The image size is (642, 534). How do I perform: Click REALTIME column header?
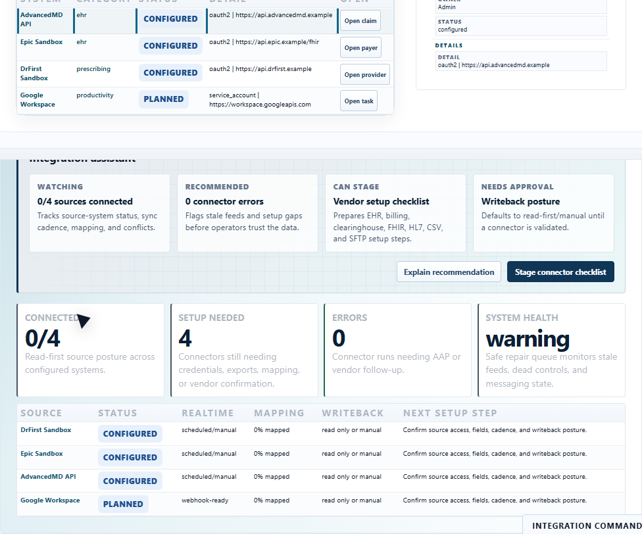coord(208,413)
